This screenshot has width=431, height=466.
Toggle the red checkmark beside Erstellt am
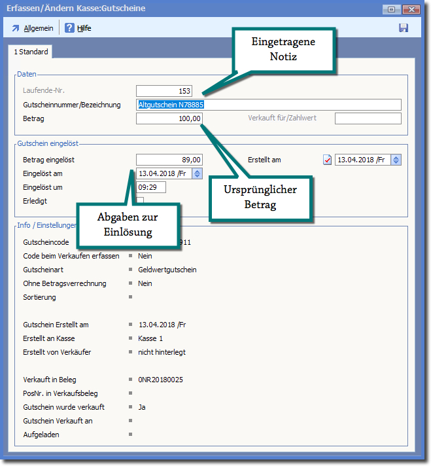click(x=328, y=160)
